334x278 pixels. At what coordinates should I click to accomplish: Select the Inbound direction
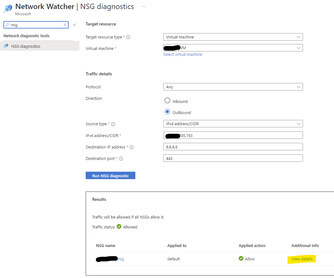click(167, 101)
